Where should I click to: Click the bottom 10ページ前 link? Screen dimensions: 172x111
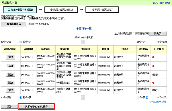(x=6, y=98)
